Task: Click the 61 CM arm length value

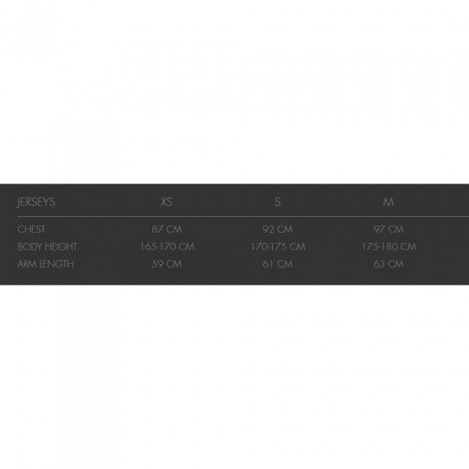Action: tap(277, 264)
